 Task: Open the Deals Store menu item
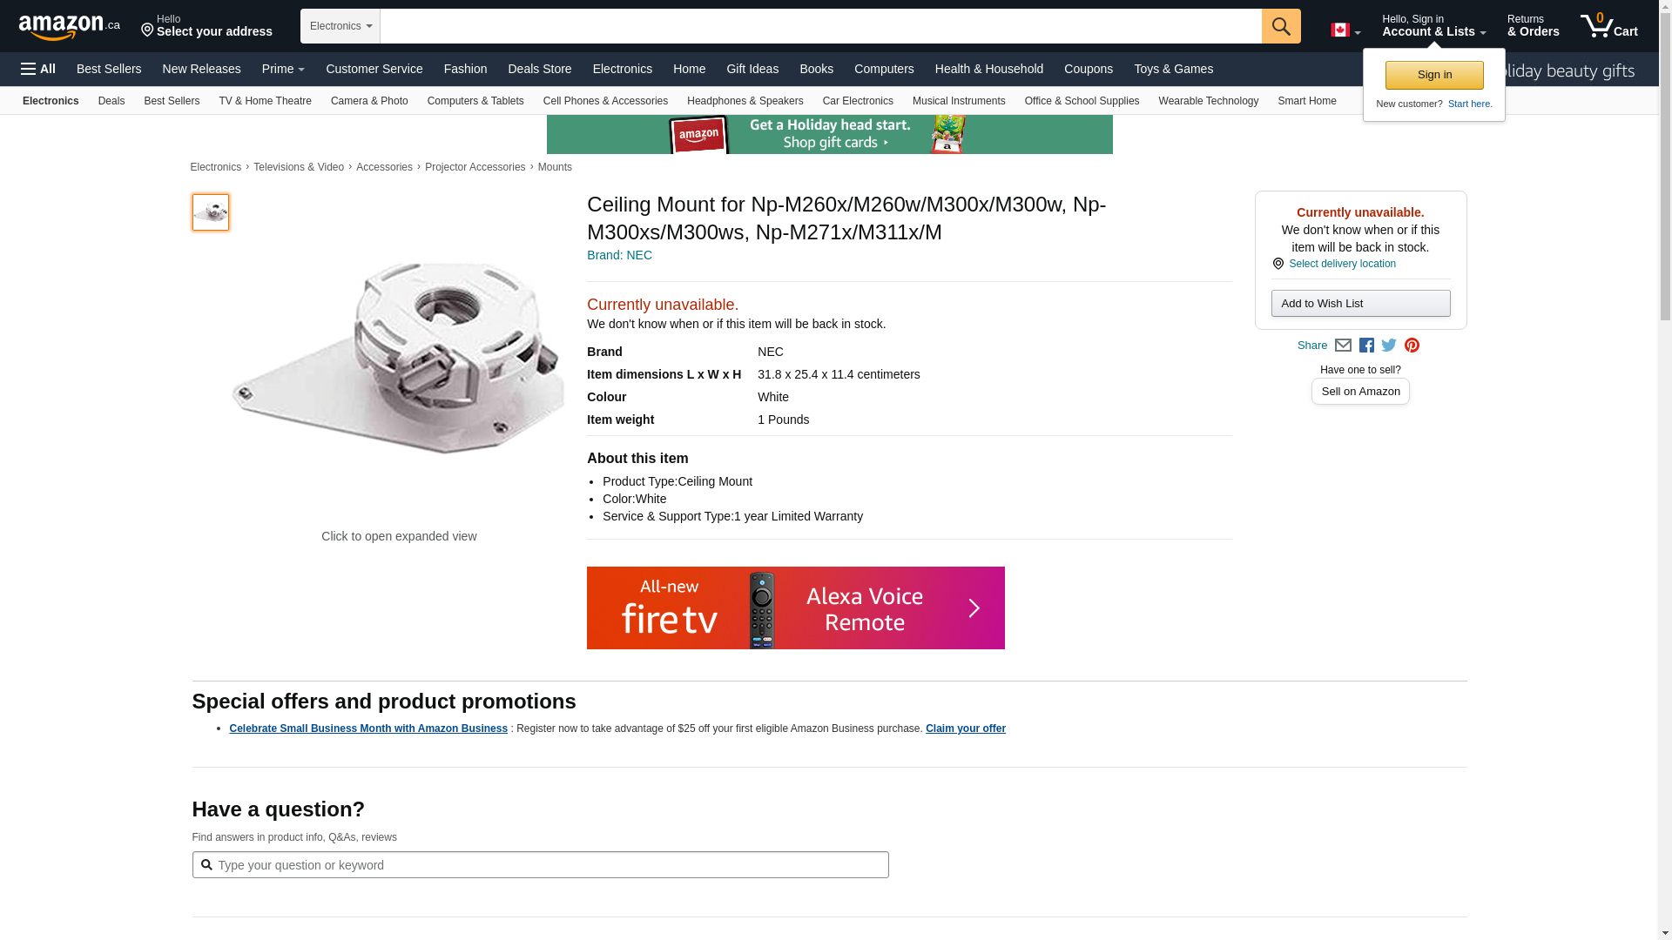[539, 69]
